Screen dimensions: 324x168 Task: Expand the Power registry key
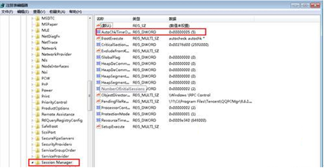pyautogui.click(x=33, y=90)
